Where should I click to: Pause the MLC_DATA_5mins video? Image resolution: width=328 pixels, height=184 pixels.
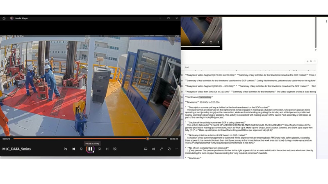pos(90,149)
